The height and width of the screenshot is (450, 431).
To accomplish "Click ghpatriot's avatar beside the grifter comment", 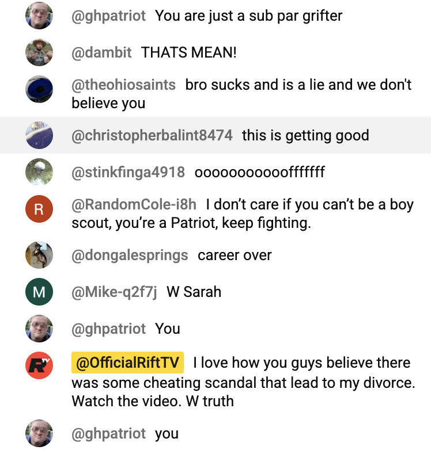I will pos(39,16).
